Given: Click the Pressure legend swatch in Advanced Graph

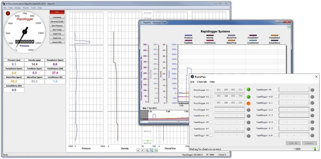Looking at the screenshot, I should (188, 35).
